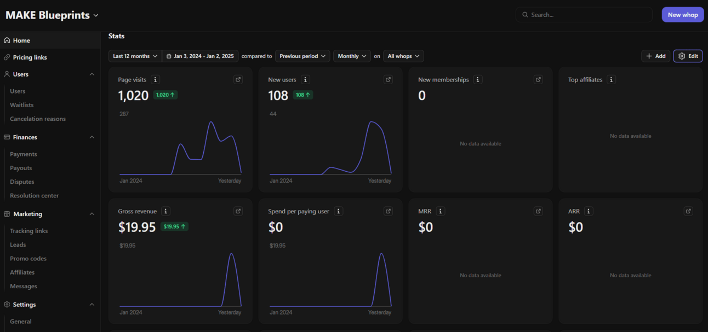Open ARR card expand icon
Screen dimensions: 708x332
point(688,211)
